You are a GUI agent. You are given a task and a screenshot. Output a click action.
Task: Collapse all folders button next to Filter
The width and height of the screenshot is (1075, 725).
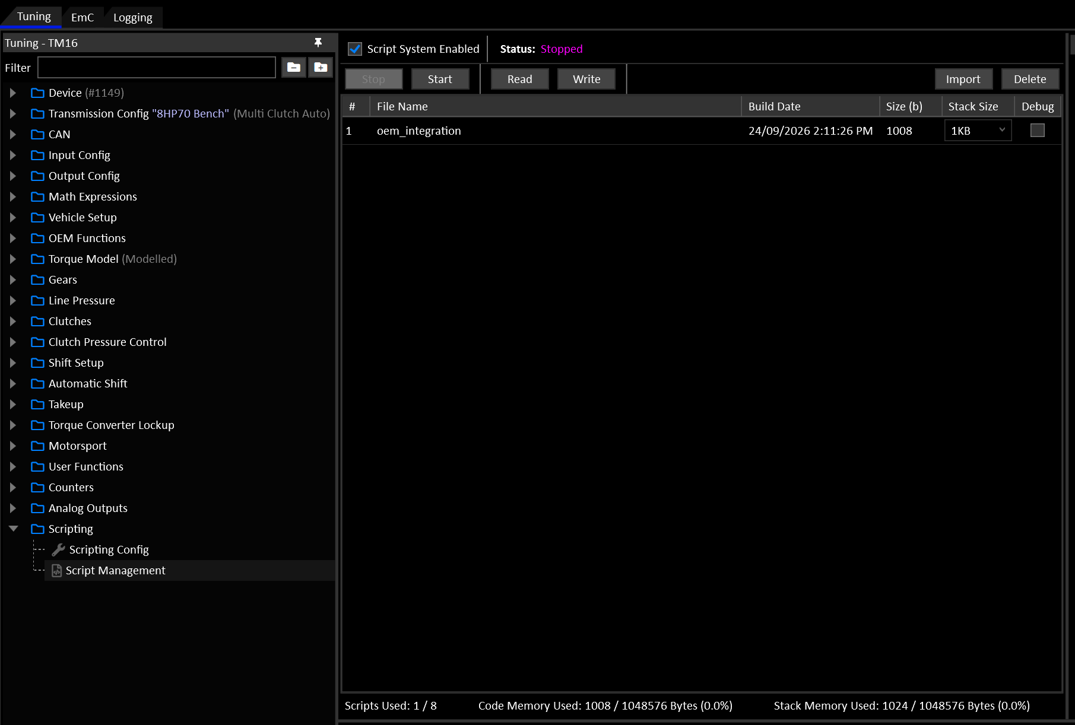click(x=294, y=67)
